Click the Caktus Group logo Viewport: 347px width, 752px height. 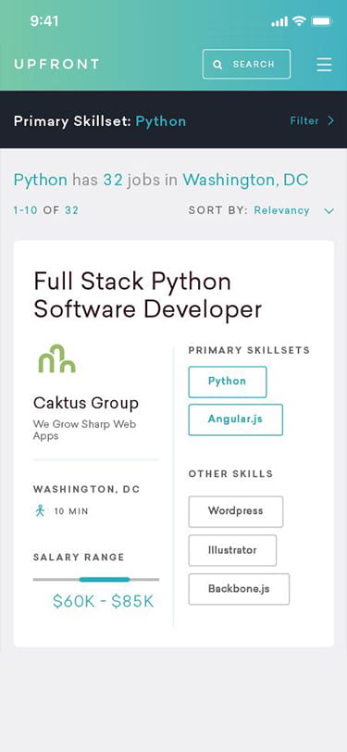click(57, 358)
